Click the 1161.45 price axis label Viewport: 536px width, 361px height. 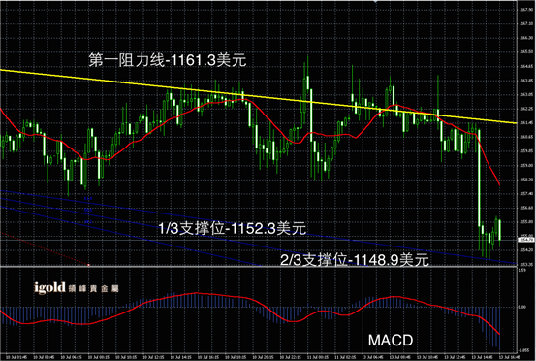click(x=526, y=122)
